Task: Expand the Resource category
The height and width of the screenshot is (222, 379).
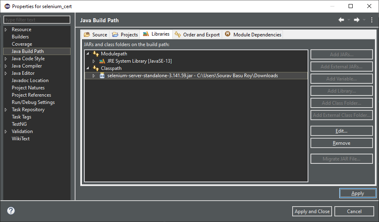Action: (6, 30)
